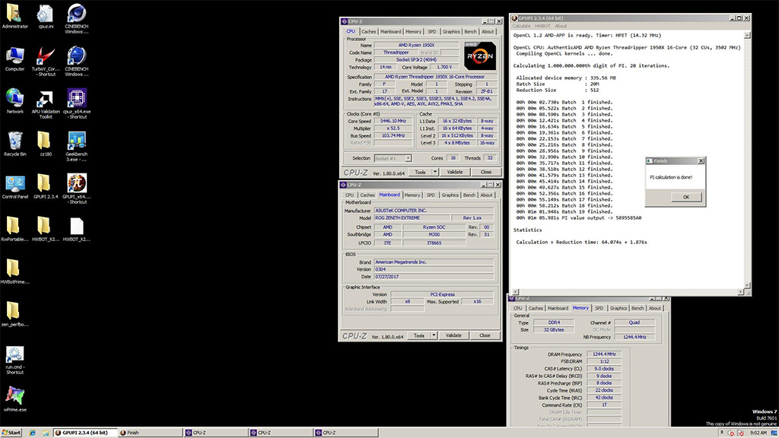Select the GPUPI 2.3.4 folder icon
Viewport: 779px width, 438px height.
46,187
